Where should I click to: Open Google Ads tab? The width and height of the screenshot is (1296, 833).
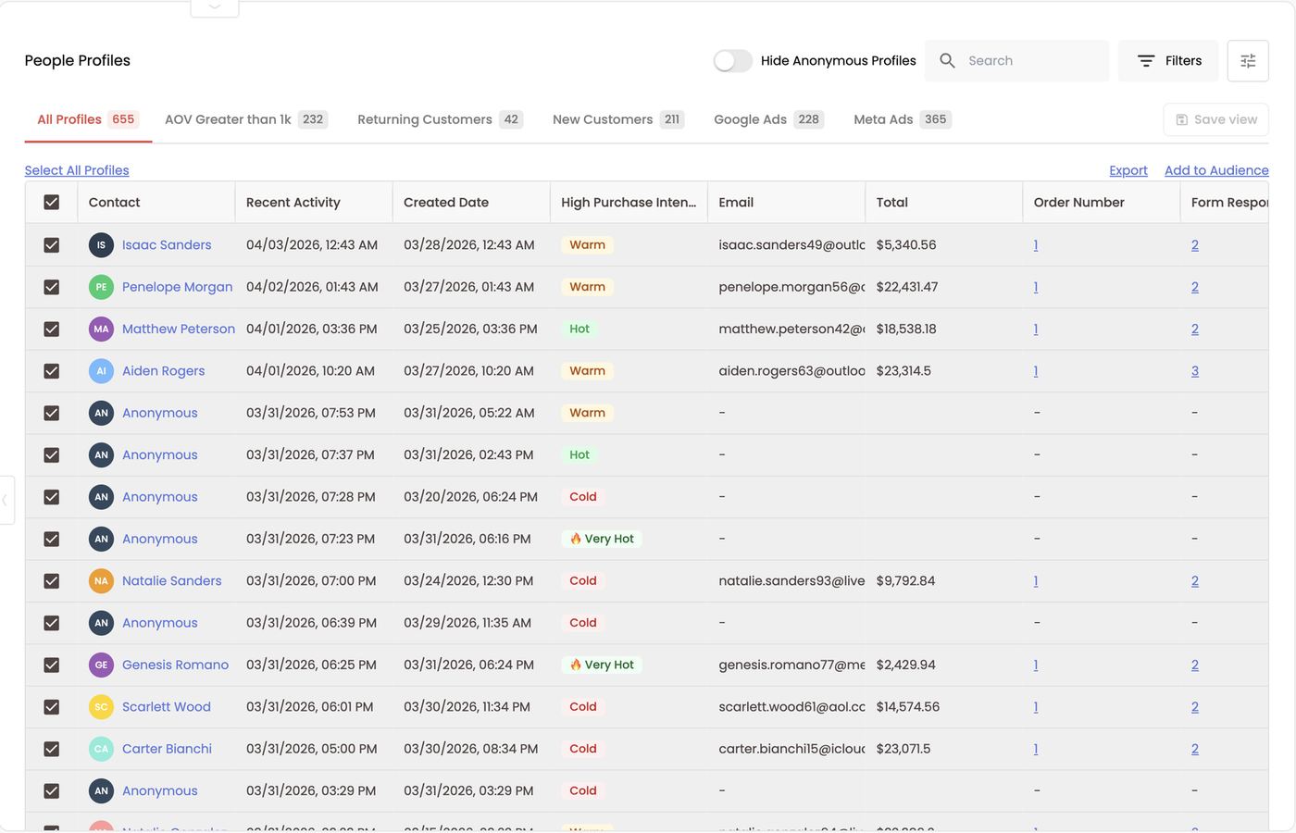click(769, 119)
